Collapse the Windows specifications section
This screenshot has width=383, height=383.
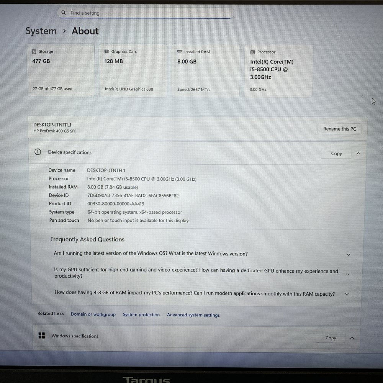pos(352,338)
